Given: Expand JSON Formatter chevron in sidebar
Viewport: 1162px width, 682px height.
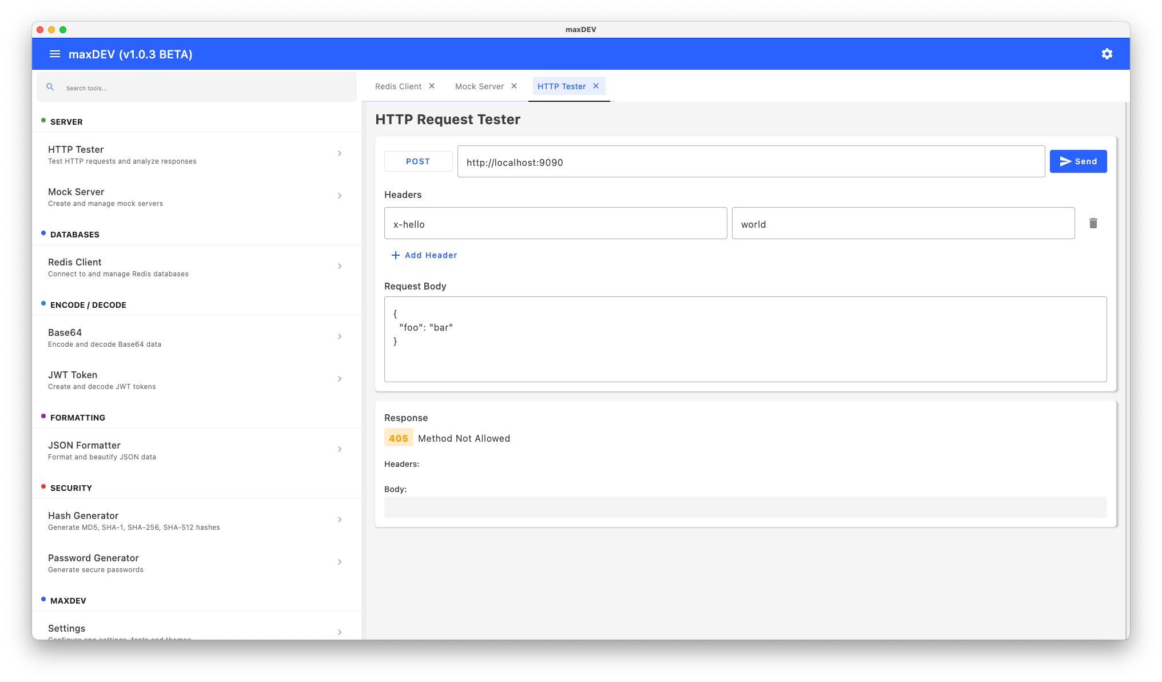Looking at the screenshot, I should (340, 449).
